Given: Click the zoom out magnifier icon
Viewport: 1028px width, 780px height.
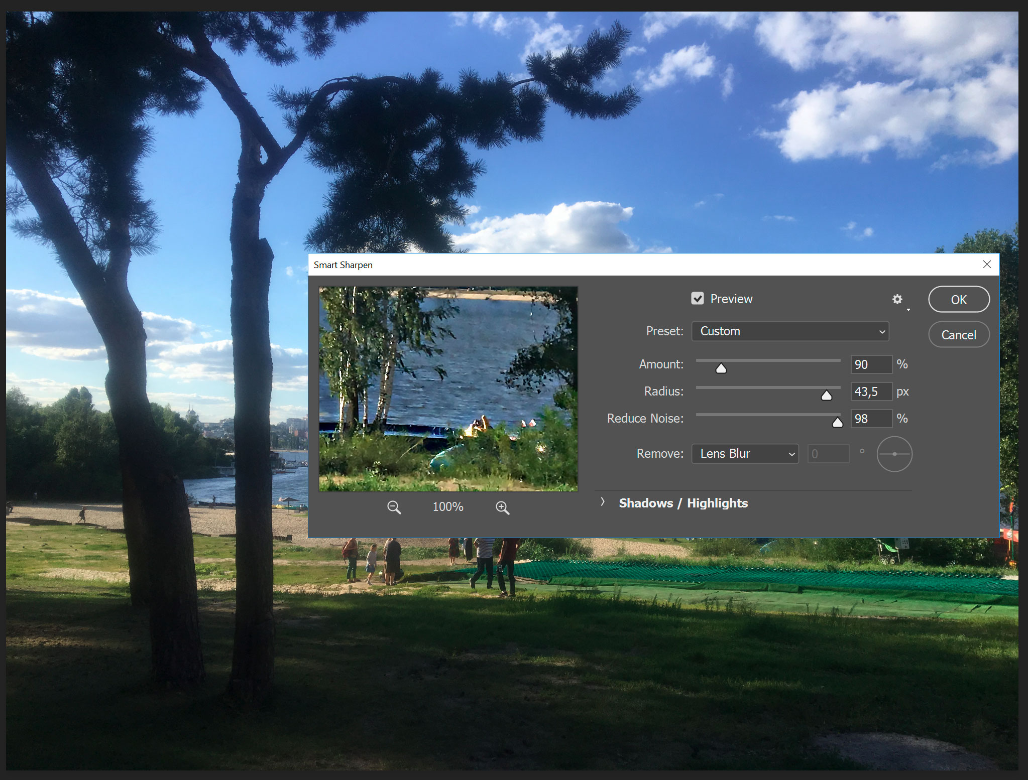Looking at the screenshot, I should coord(394,507).
